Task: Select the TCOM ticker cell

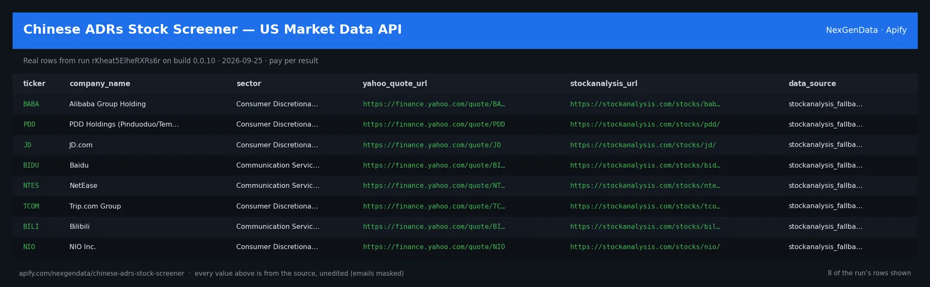Action: click(31, 206)
